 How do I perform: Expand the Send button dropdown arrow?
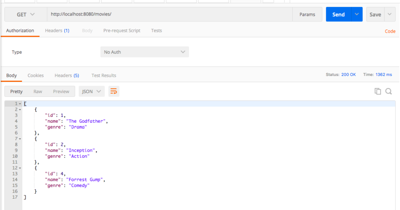[x=356, y=14]
